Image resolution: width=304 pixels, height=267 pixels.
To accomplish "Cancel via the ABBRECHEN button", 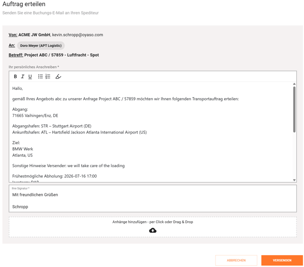I will 236,260.
